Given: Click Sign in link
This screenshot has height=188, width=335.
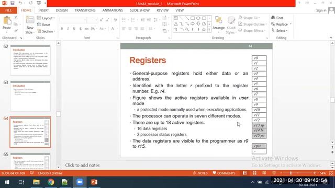Looking at the screenshot, I should pyautogui.click(x=321, y=10).
